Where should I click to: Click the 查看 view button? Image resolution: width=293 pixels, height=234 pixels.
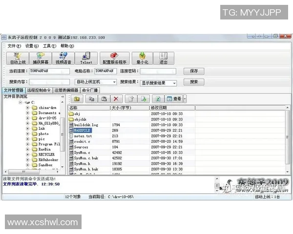pos(174,98)
